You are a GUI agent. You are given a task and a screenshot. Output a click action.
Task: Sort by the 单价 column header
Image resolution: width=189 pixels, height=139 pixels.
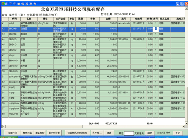(93, 19)
